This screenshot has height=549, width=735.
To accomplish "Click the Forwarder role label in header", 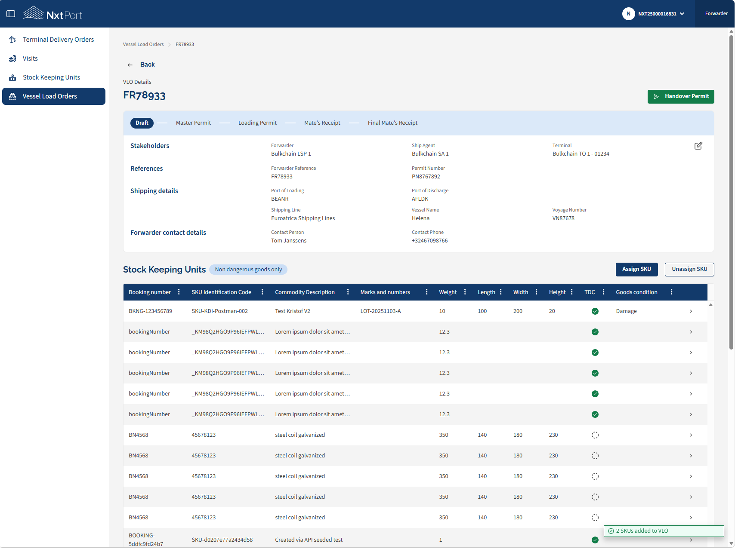I will tap(716, 14).
